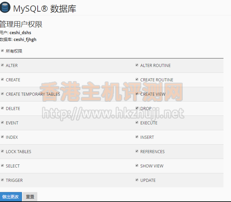The image size is (231, 202).
Task: Toggle the EVENT privilege checkbox
Action: 2,122
